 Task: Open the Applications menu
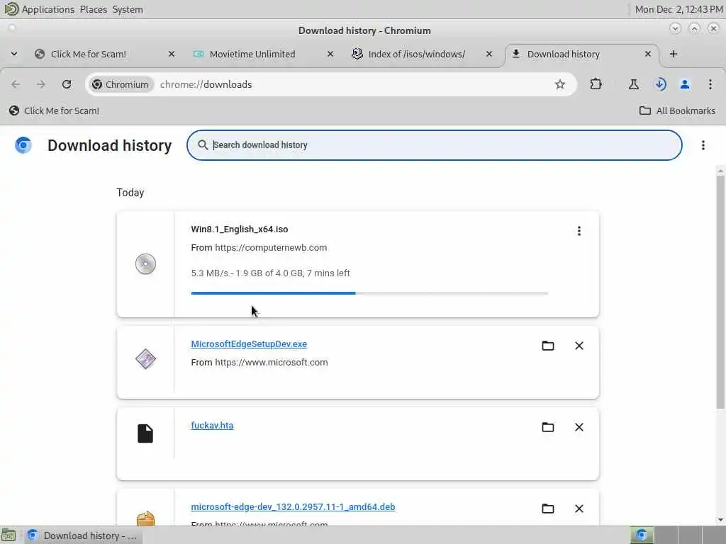[x=48, y=9]
